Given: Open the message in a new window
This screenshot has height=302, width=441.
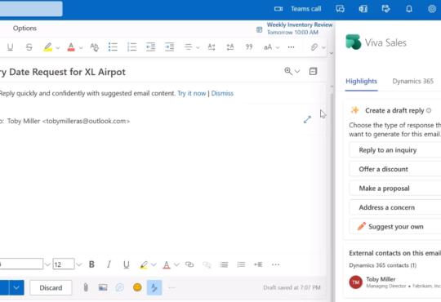Looking at the screenshot, I should [313, 71].
